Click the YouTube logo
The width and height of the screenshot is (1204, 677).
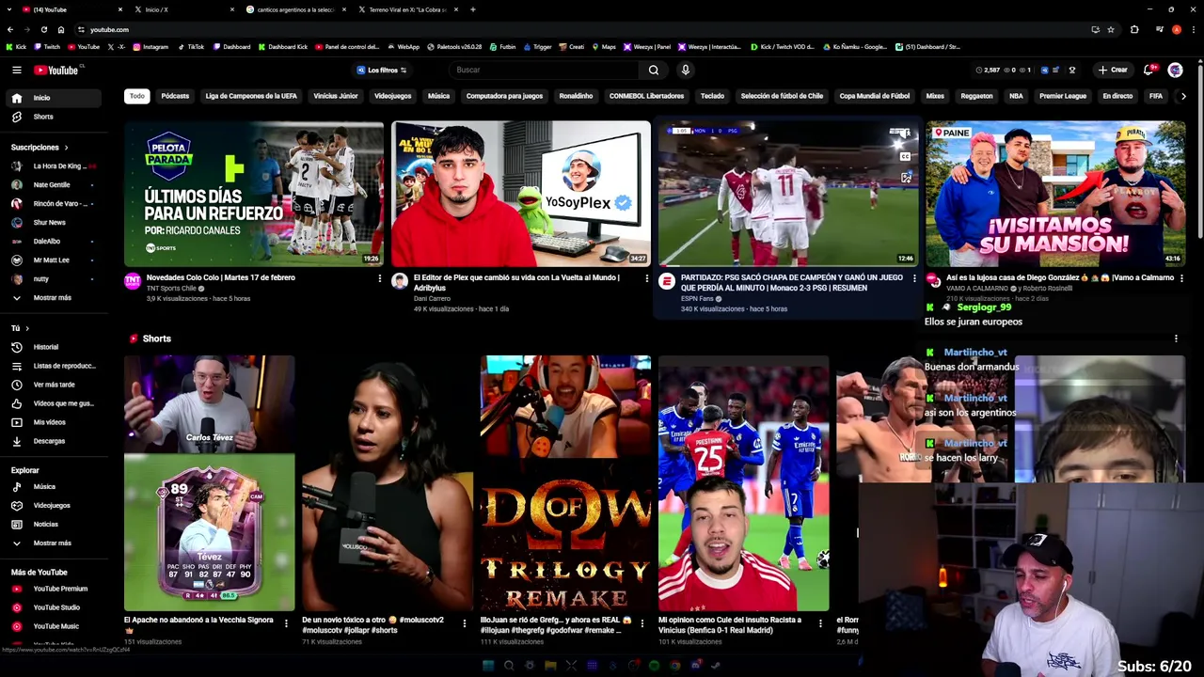pyautogui.click(x=58, y=70)
